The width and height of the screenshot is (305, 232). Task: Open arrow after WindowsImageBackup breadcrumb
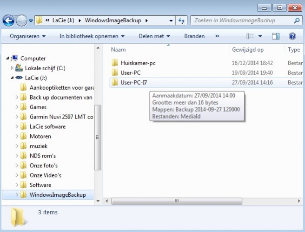coord(146,20)
